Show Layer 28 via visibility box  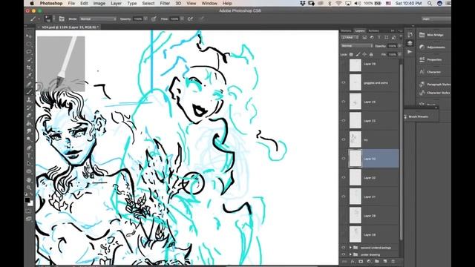tap(344, 234)
